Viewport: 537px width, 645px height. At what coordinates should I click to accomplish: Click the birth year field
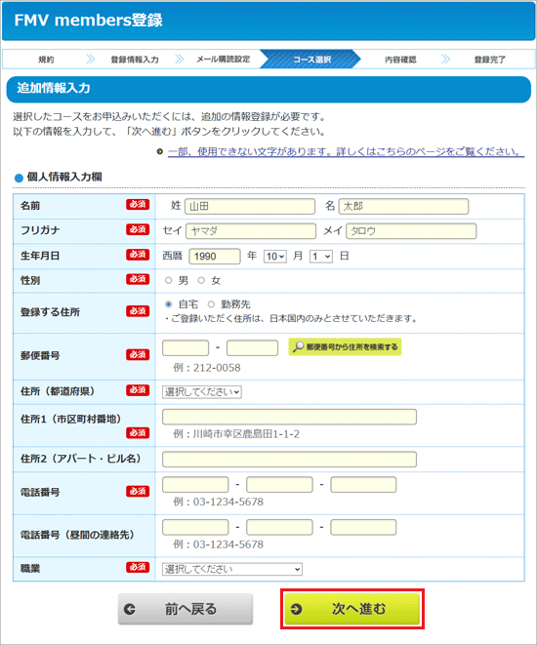click(x=215, y=257)
